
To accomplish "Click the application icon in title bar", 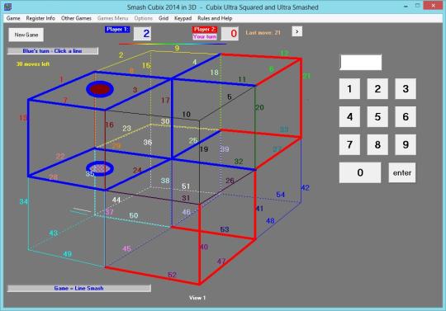I will (x=7, y=7).
